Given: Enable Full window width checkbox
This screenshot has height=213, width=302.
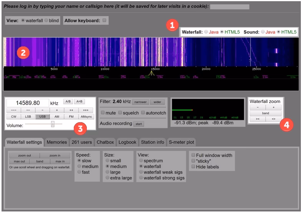Looking at the screenshot, I should (x=193, y=155).
